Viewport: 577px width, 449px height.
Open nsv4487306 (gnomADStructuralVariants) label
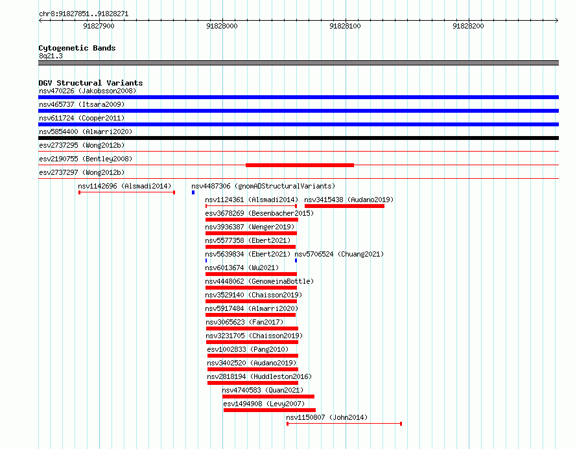click(263, 186)
